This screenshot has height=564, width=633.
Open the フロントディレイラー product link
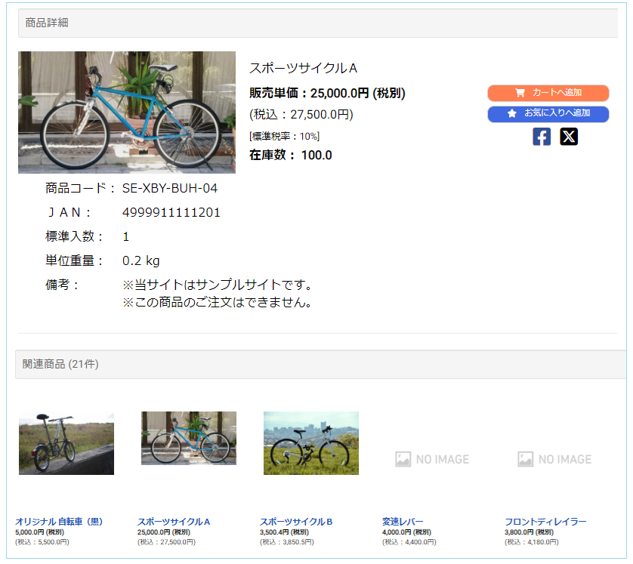click(545, 522)
